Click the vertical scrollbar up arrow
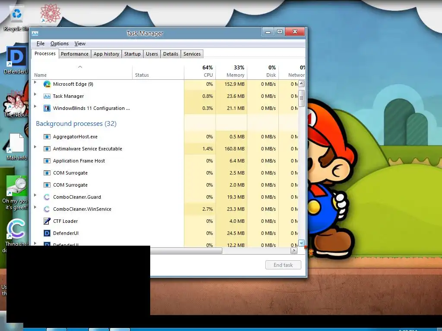442x331 pixels. click(301, 84)
